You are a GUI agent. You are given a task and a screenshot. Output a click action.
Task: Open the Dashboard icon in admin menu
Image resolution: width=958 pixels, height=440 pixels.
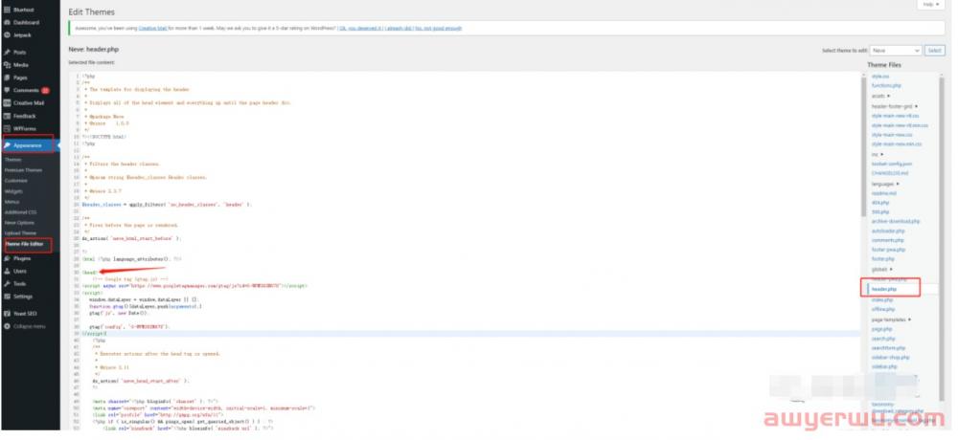tap(7, 21)
